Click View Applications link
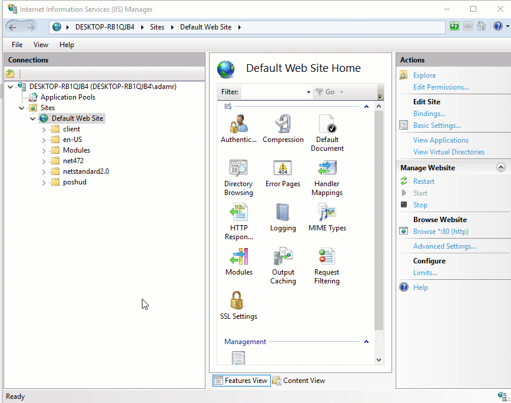511x403 pixels. point(440,140)
